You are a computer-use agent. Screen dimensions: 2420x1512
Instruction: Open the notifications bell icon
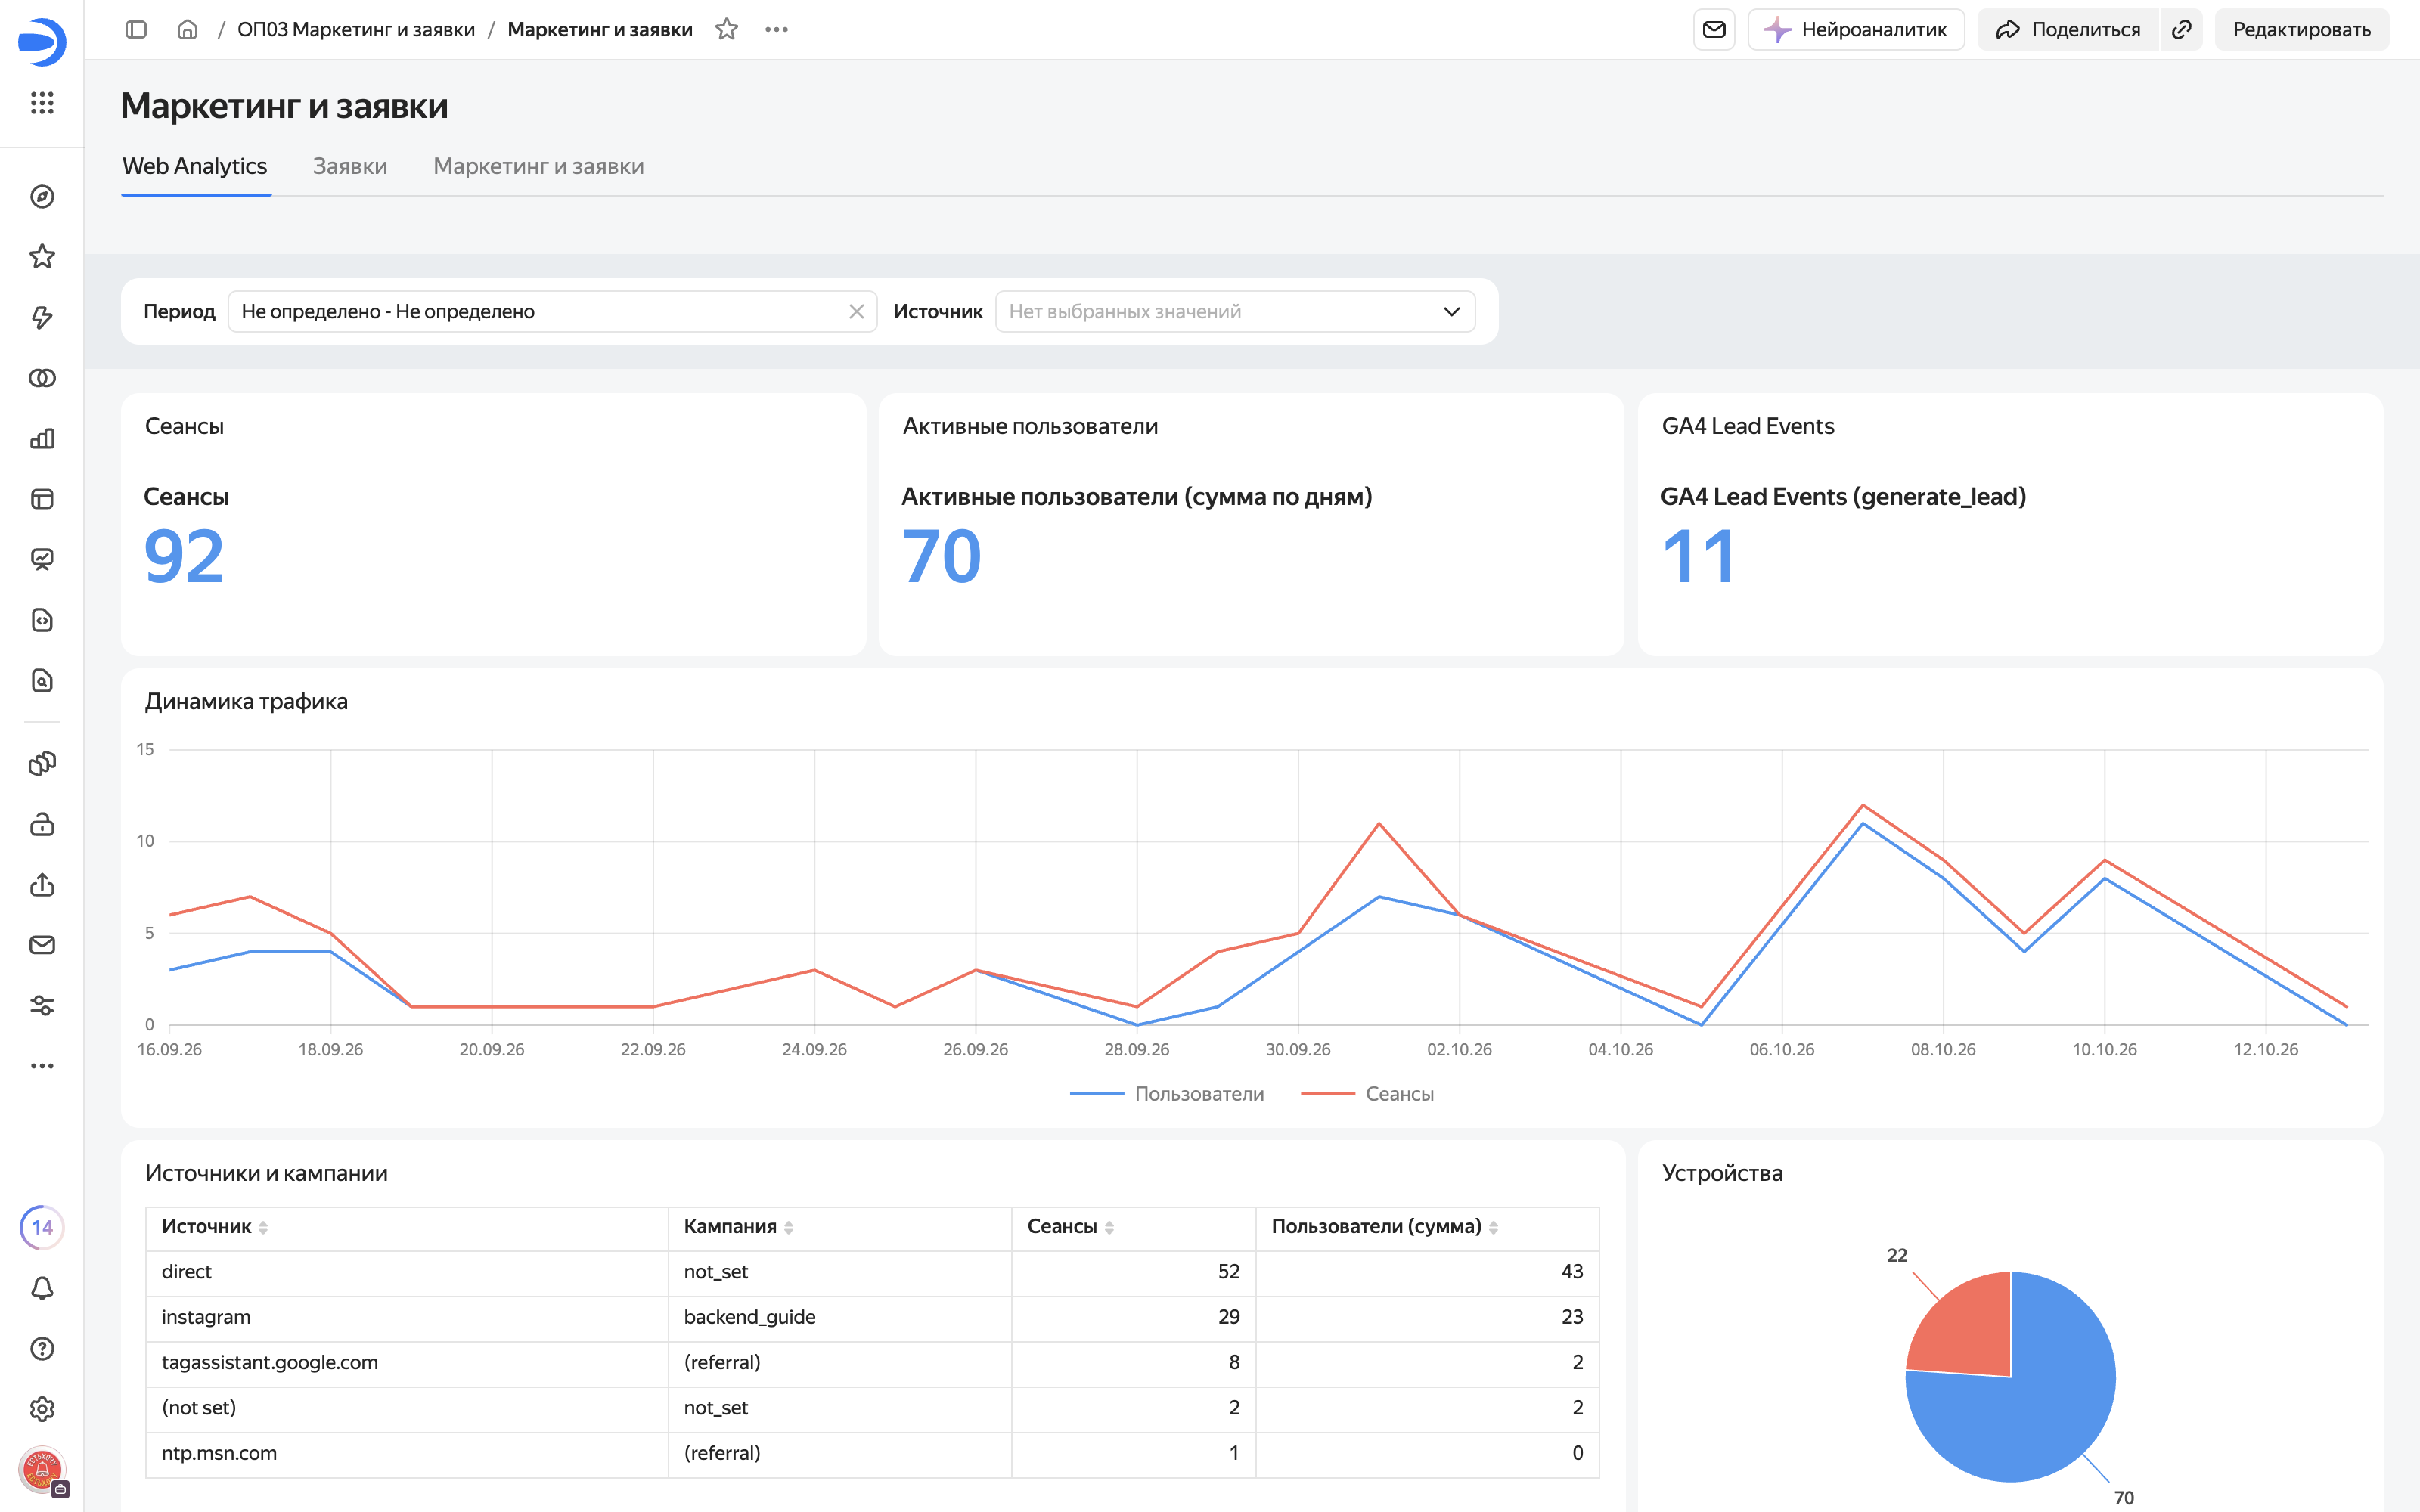click(x=42, y=1288)
